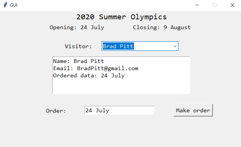Click the empty title bar area
The width and height of the screenshot is (241, 147).
point(106,5)
